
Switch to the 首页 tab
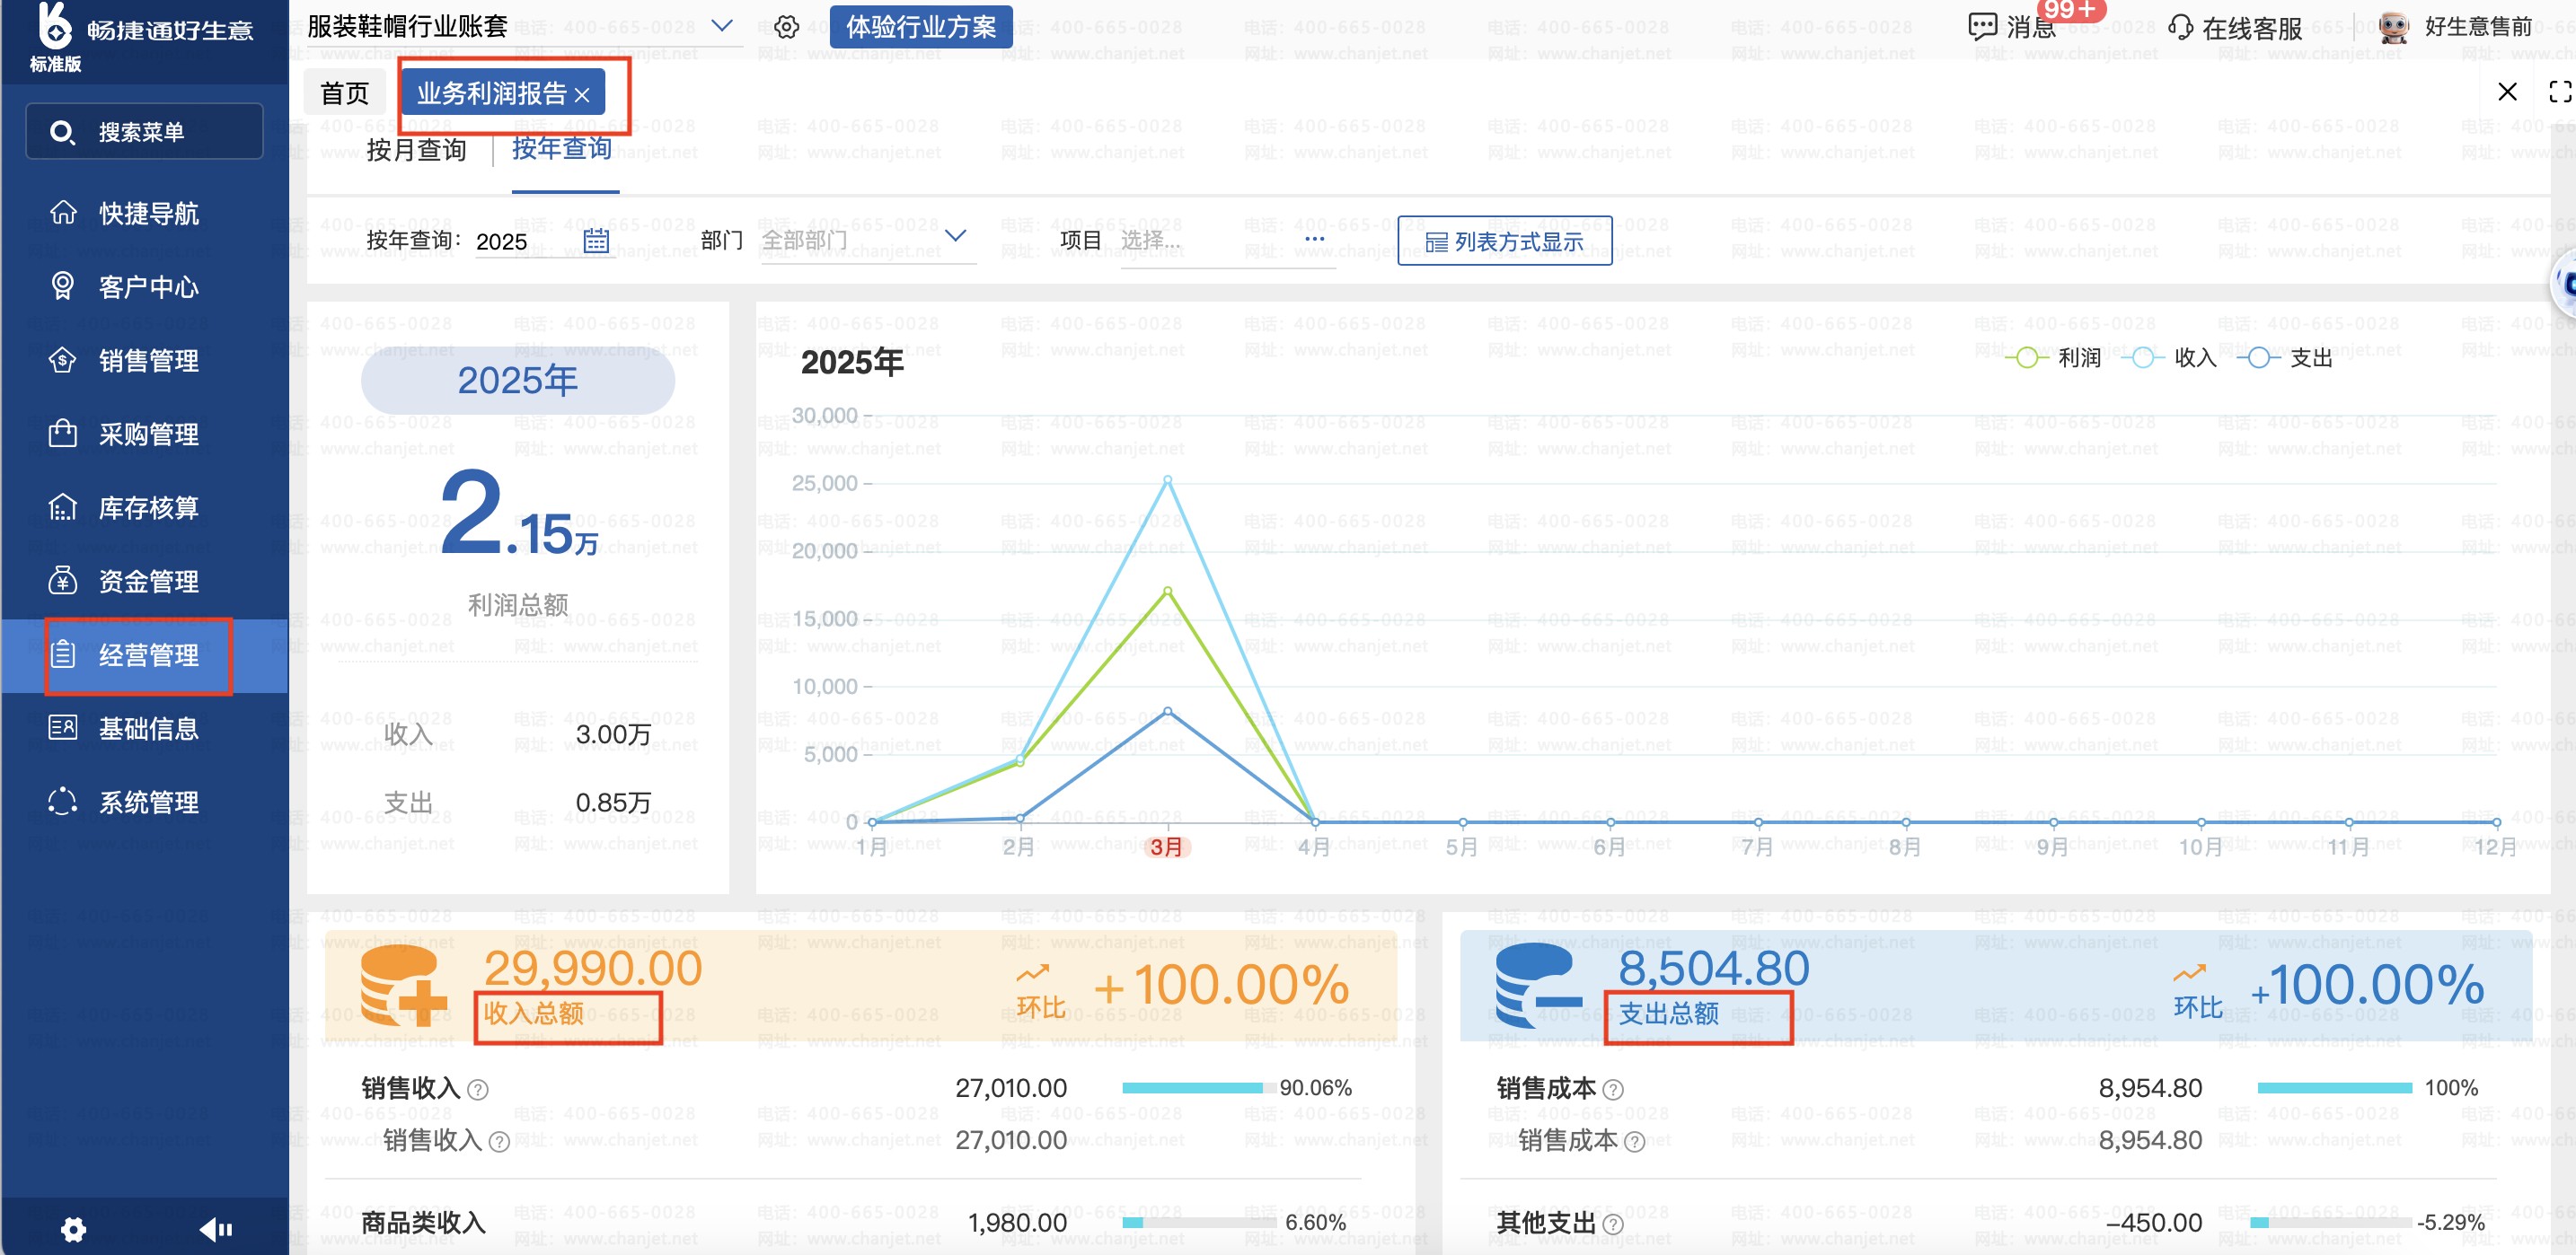(344, 94)
